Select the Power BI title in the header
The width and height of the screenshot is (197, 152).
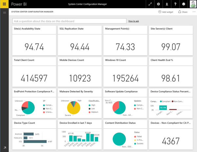point(20,4)
